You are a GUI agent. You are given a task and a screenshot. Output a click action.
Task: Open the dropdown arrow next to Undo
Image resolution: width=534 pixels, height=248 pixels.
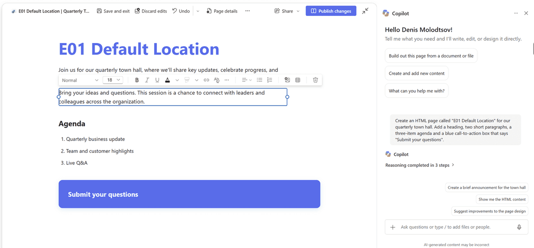[x=198, y=11]
